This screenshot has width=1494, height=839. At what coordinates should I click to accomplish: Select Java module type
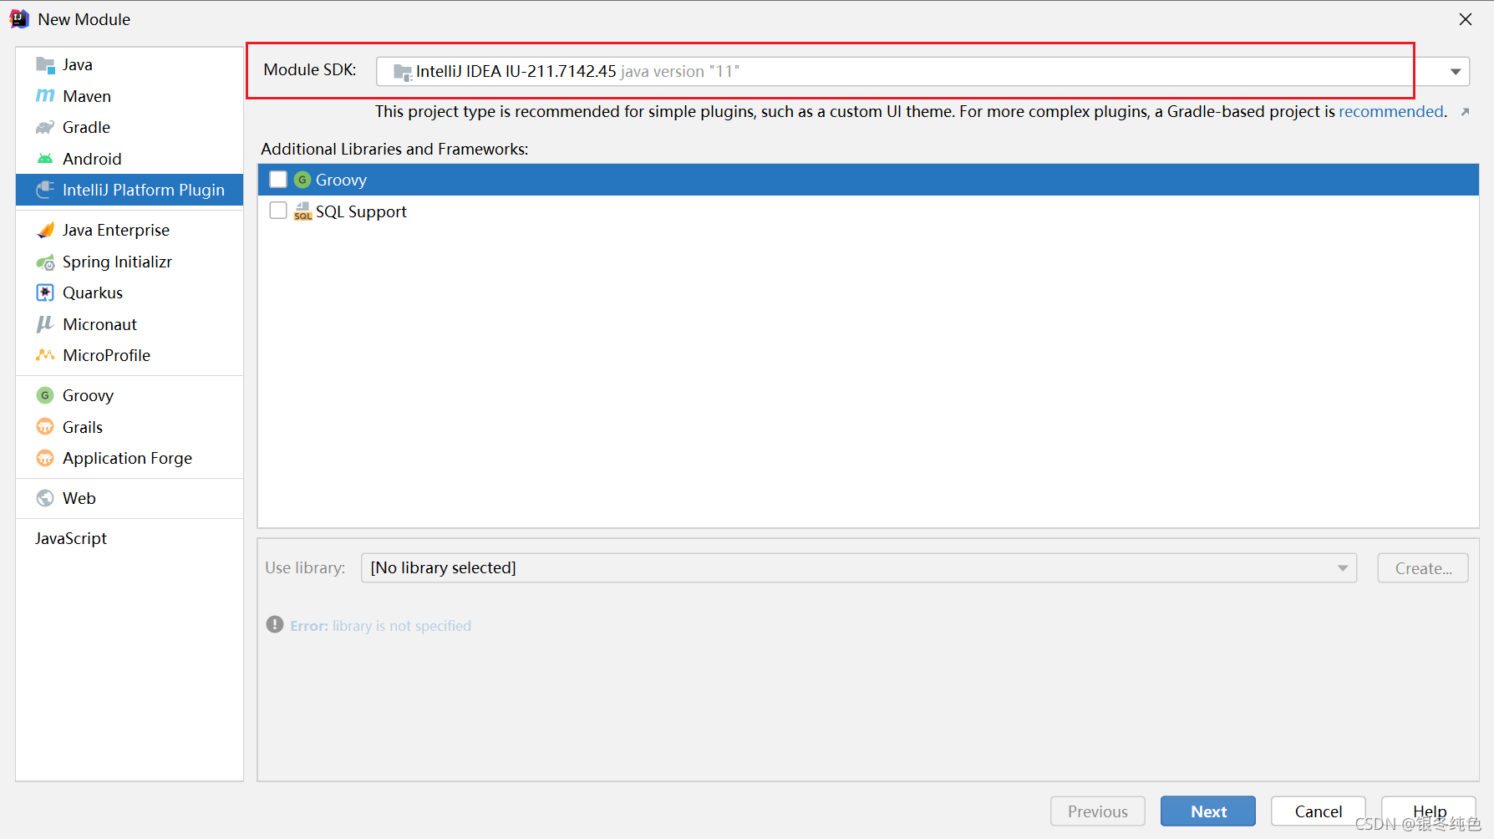point(130,65)
